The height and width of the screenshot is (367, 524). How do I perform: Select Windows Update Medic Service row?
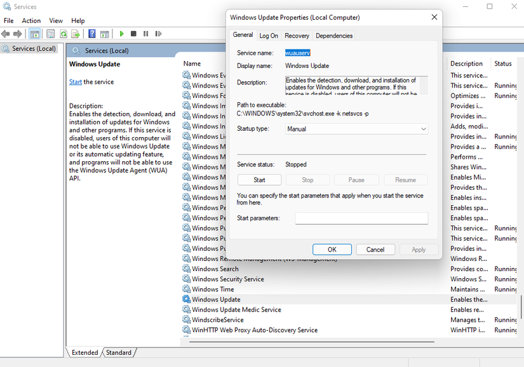click(x=349, y=310)
